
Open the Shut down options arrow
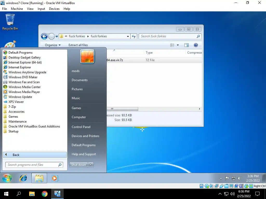[x=91, y=165]
